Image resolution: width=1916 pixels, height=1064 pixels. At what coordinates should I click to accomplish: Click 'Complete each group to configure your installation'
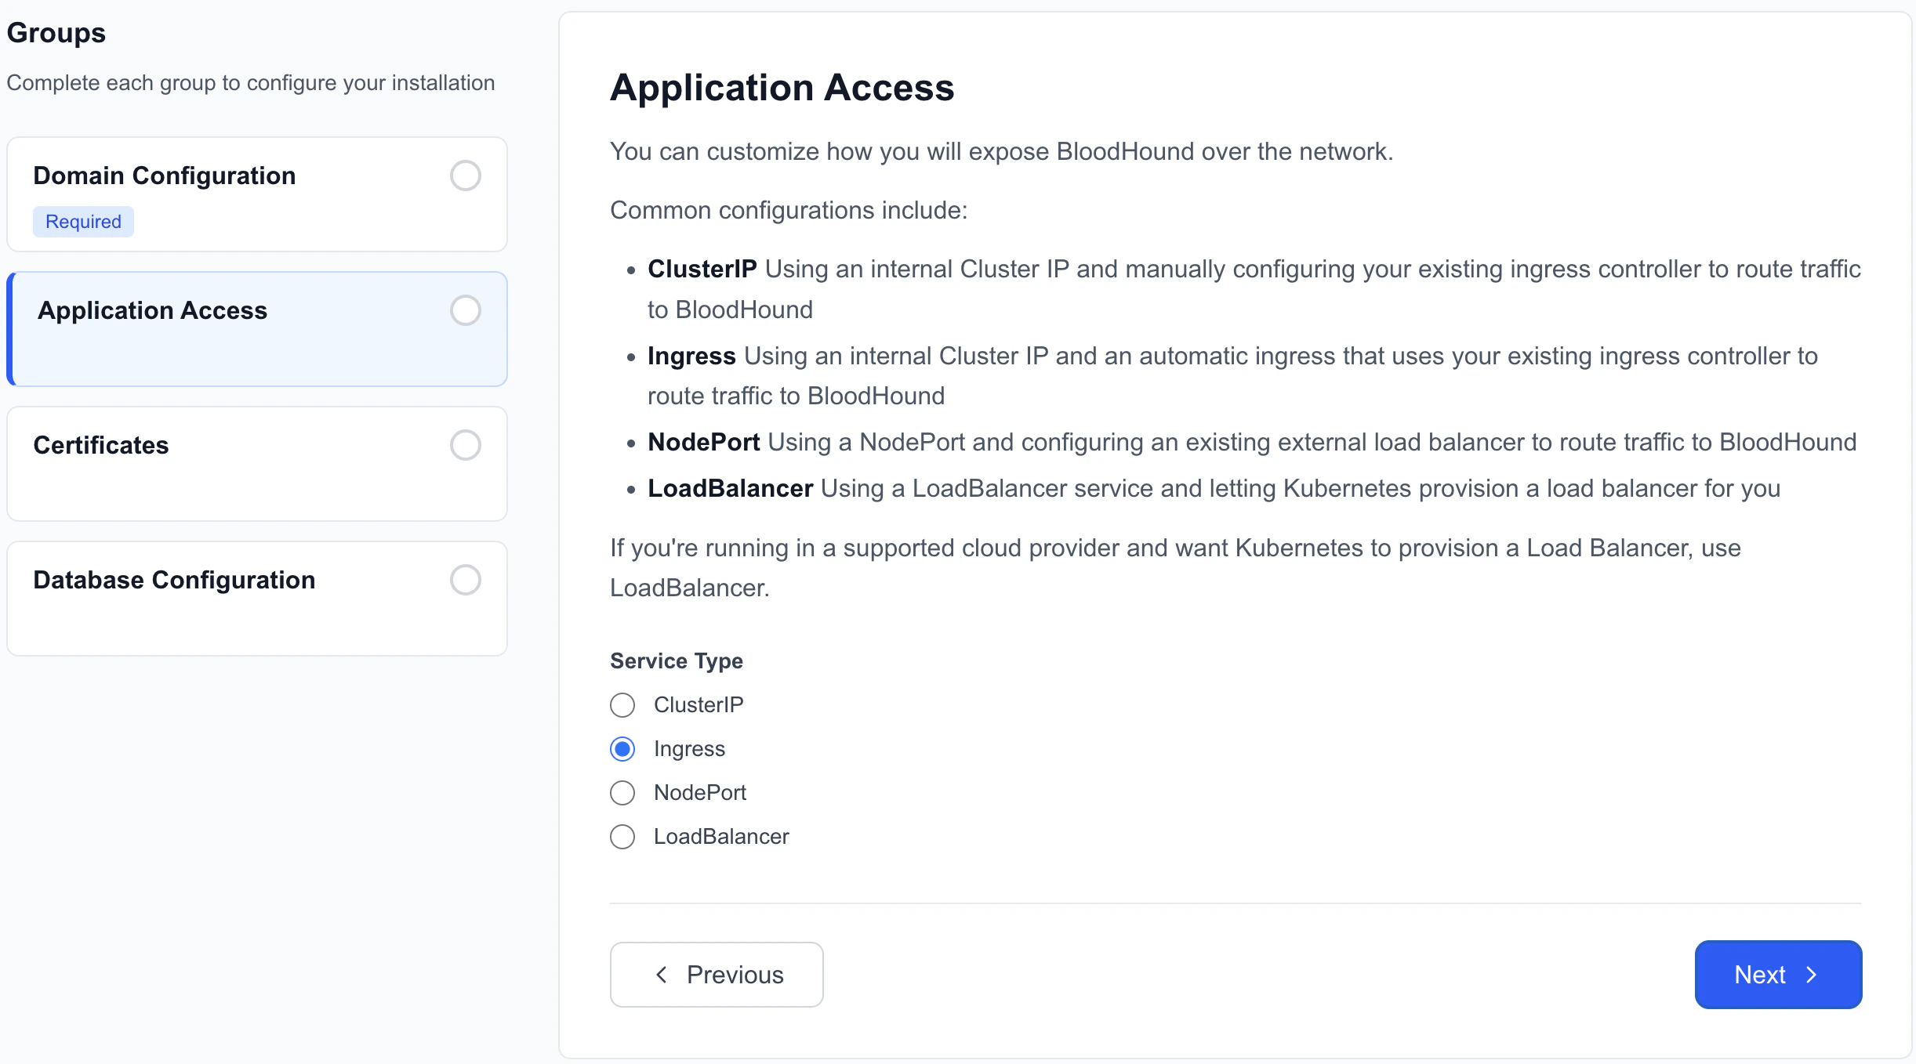[x=251, y=83]
